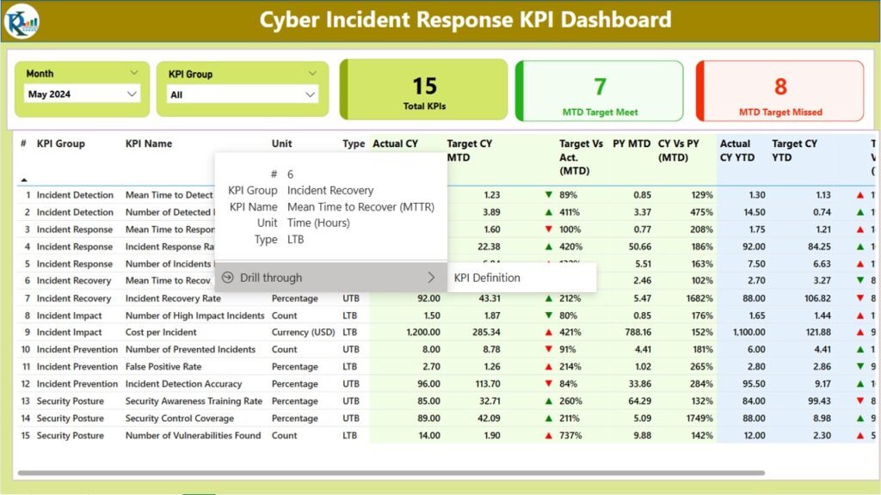
Task: Click the table's horizontal scrollbar
Action: (391, 474)
